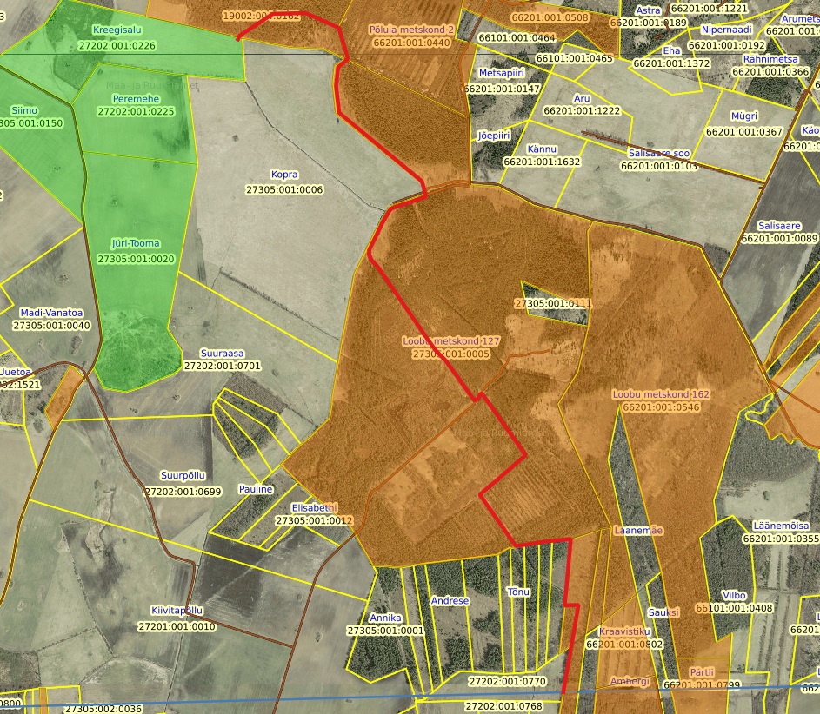Click the Vilbo parcel label
Viewport: 820px width, 714px height.
tap(734, 596)
